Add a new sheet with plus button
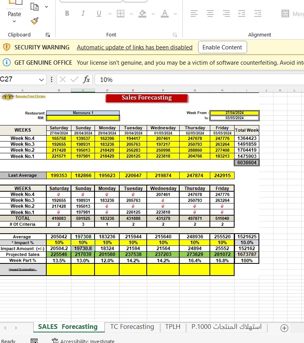This screenshot has width=304, height=343. tap(284, 328)
